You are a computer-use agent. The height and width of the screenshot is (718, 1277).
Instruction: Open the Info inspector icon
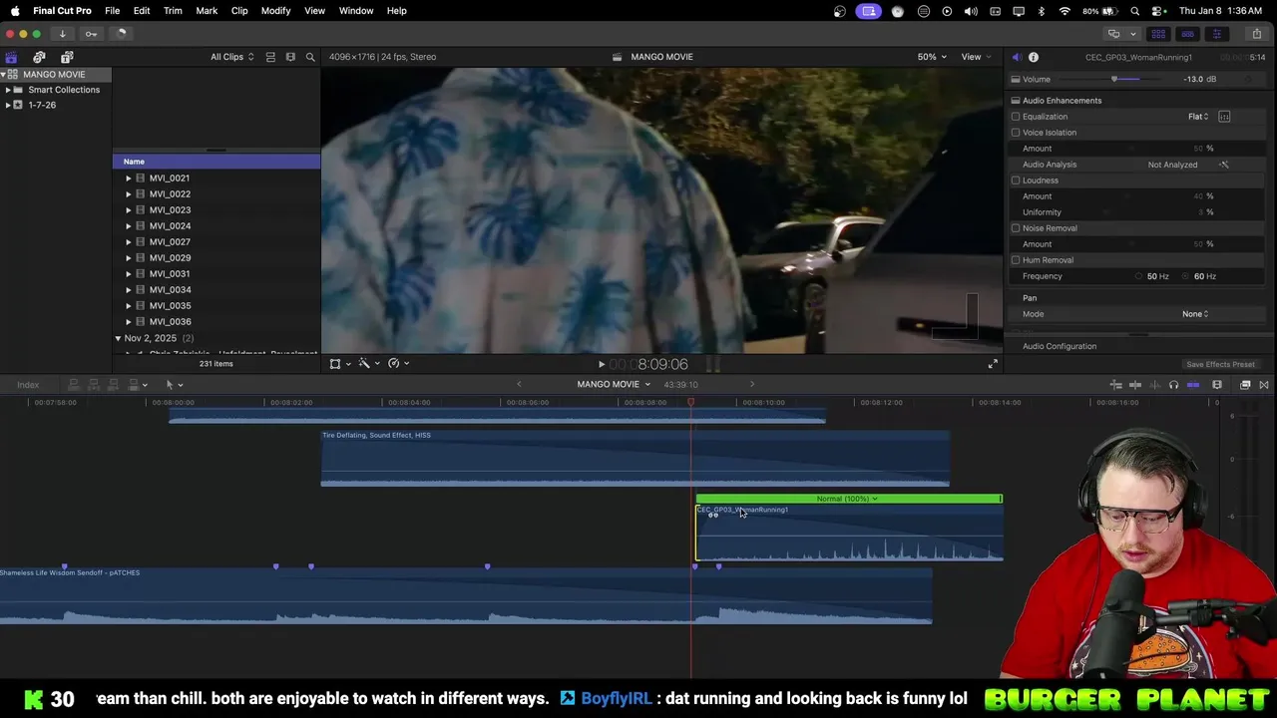click(x=1034, y=57)
